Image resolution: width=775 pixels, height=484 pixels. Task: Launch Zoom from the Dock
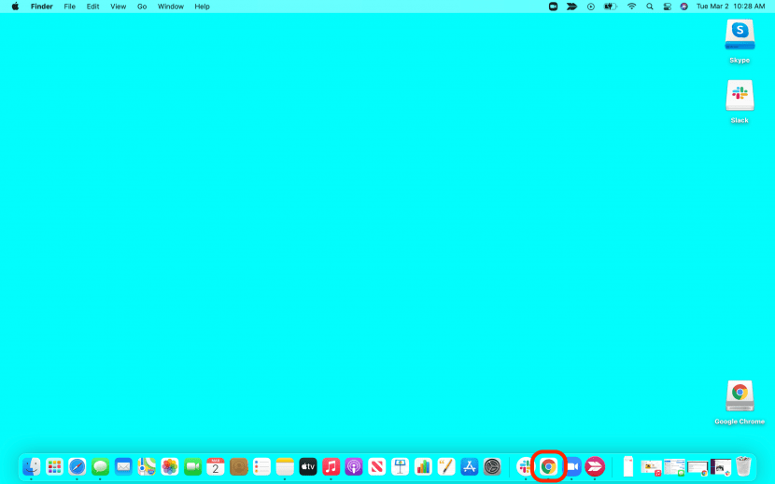(571, 466)
